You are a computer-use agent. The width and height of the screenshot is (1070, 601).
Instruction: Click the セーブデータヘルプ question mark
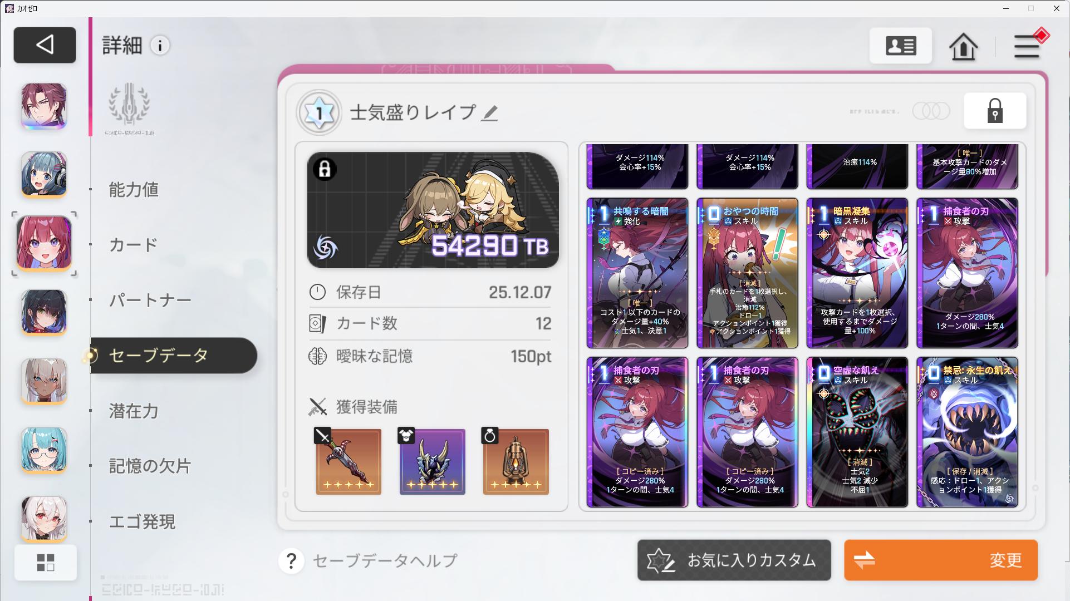(x=291, y=560)
